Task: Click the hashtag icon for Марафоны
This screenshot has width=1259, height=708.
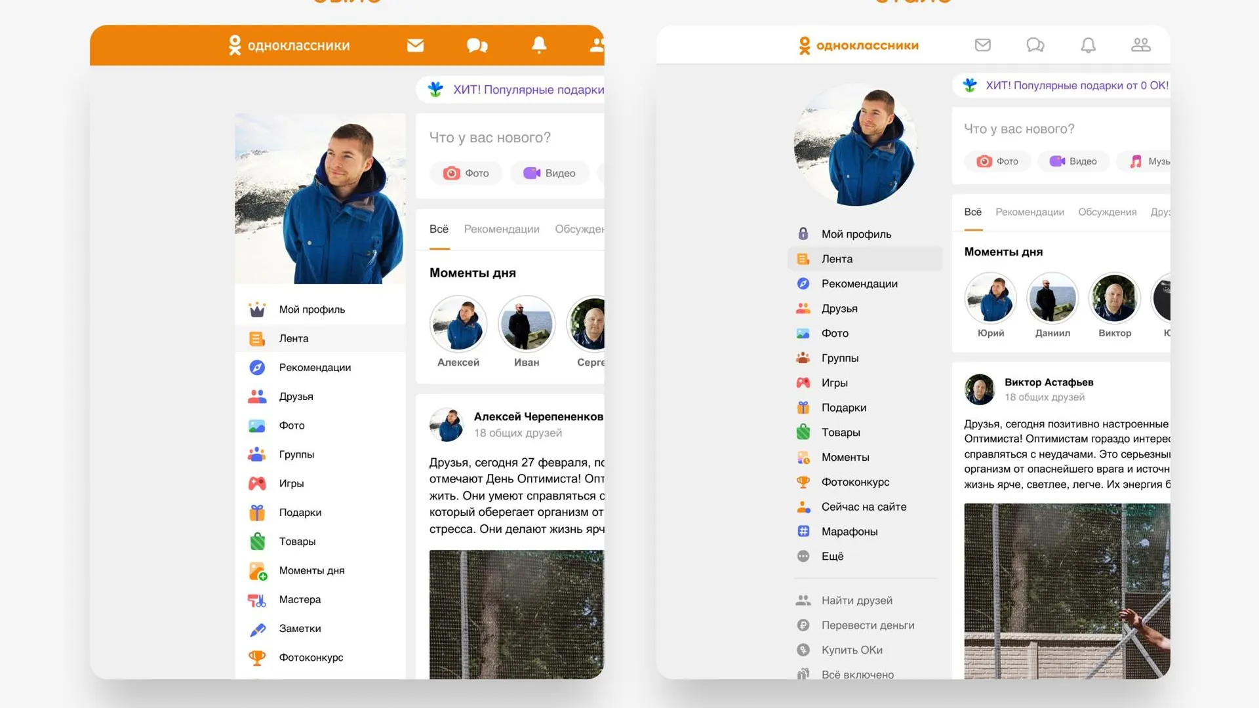Action: [803, 531]
